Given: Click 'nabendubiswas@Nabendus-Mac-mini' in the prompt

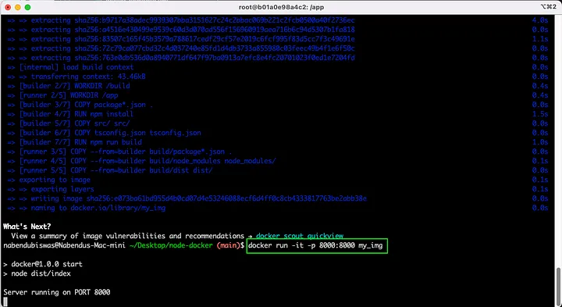Looking at the screenshot, I should (x=64, y=245).
